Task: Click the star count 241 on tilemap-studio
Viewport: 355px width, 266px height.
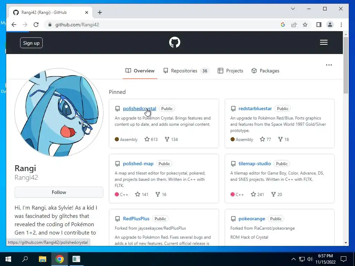Action: tap(257, 194)
